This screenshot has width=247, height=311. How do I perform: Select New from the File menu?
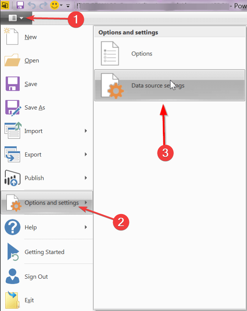[47, 37]
